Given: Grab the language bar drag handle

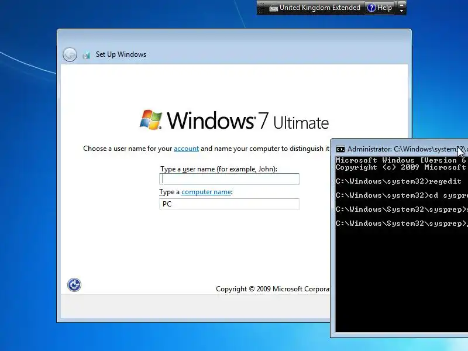Looking at the screenshot, I should (261, 8).
